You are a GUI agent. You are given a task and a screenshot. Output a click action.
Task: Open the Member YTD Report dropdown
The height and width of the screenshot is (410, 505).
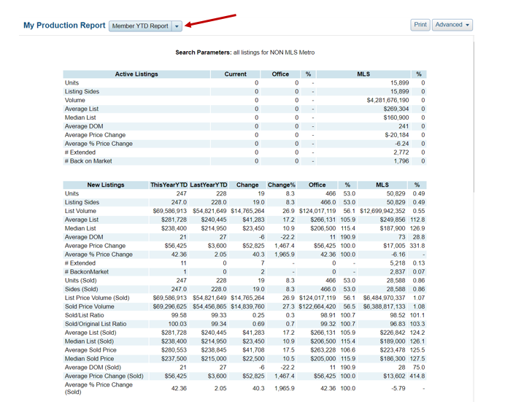140,26
